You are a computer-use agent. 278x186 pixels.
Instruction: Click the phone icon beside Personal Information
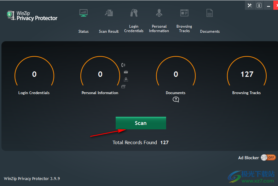point(123,65)
